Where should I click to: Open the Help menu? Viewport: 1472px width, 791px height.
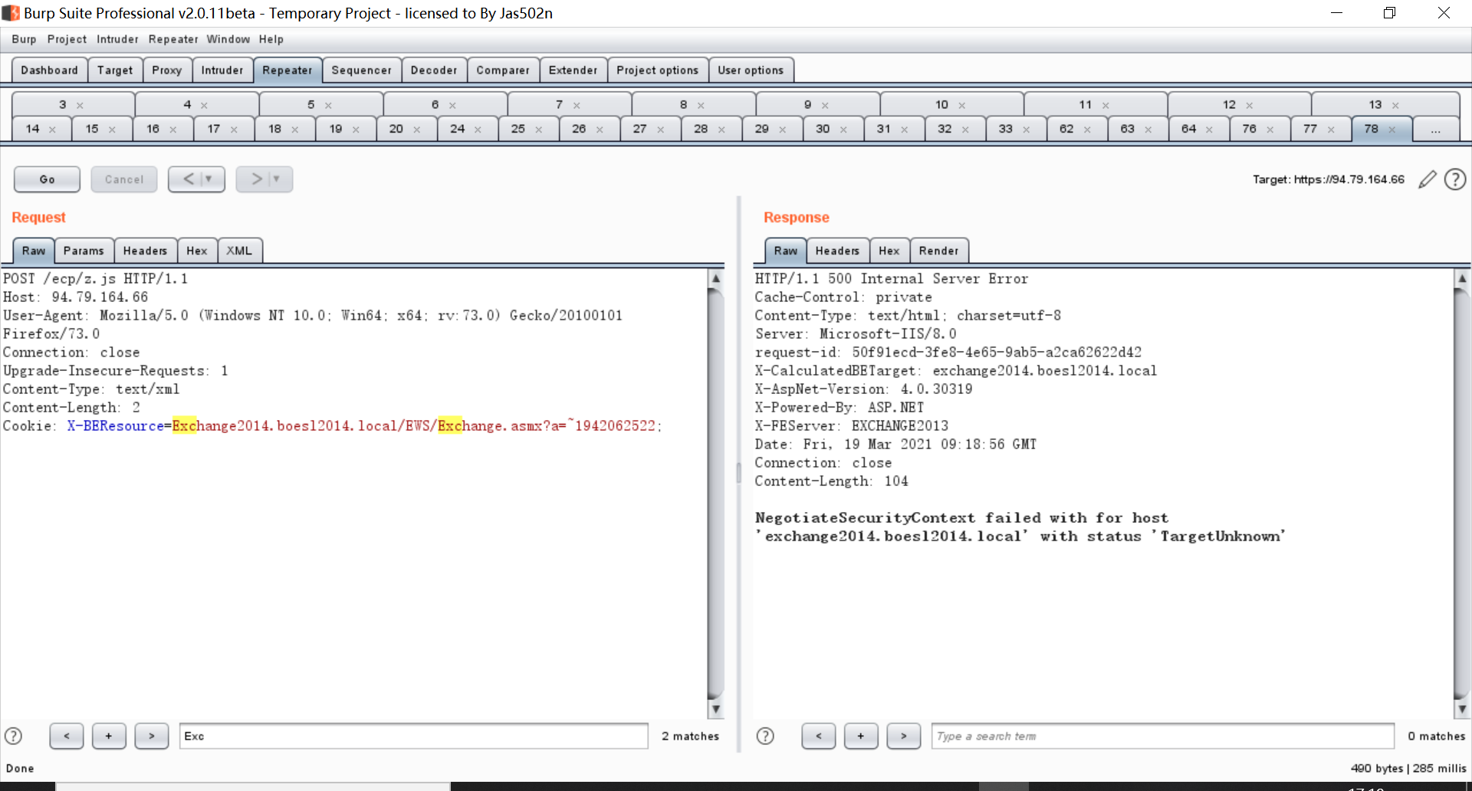click(271, 39)
